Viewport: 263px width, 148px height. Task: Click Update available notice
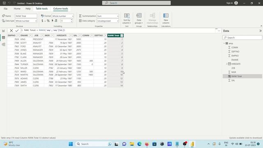pyautogui.click(x=245, y=138)
